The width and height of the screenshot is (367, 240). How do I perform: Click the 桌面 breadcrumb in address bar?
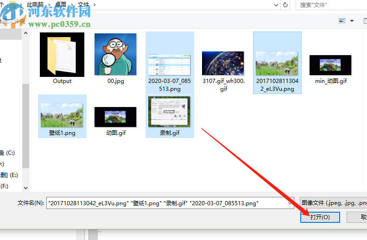(61, 5)
